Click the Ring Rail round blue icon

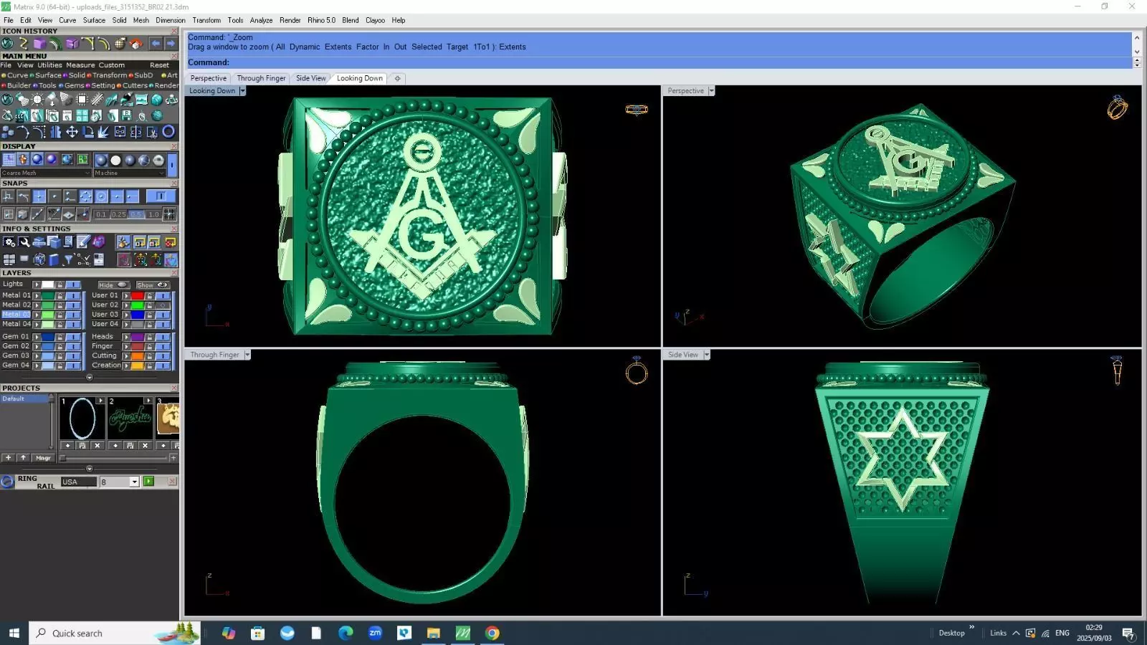(8, 482)
